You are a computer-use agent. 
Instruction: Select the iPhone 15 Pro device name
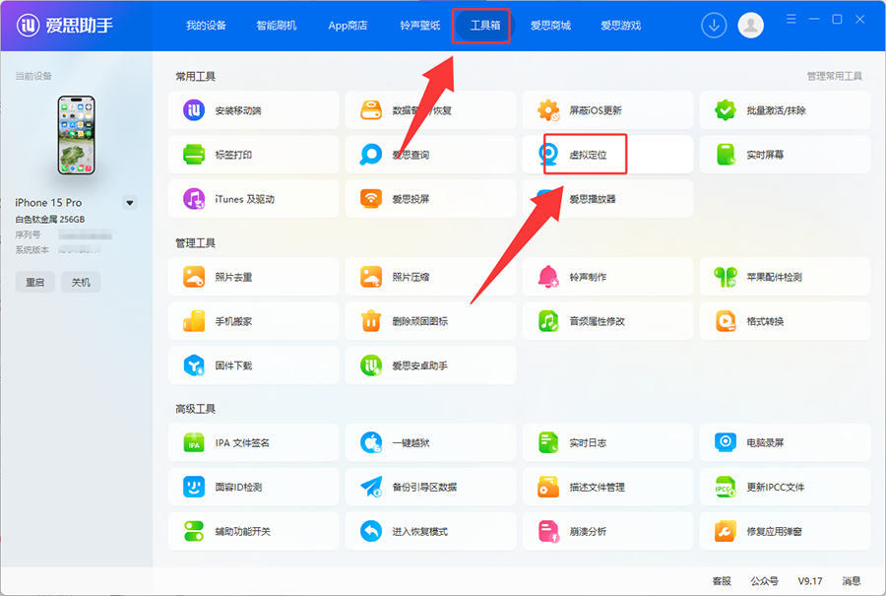tap(48, 202)
